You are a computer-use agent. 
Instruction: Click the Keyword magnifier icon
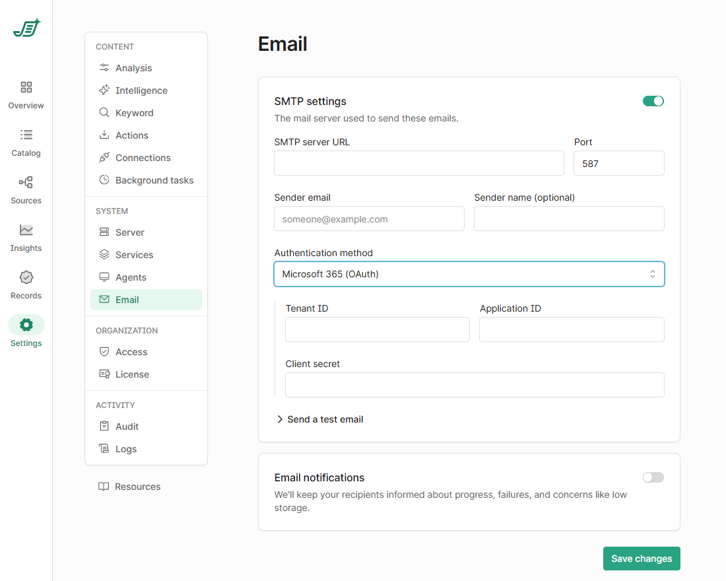pyautogui.click(x=104, y=113)
